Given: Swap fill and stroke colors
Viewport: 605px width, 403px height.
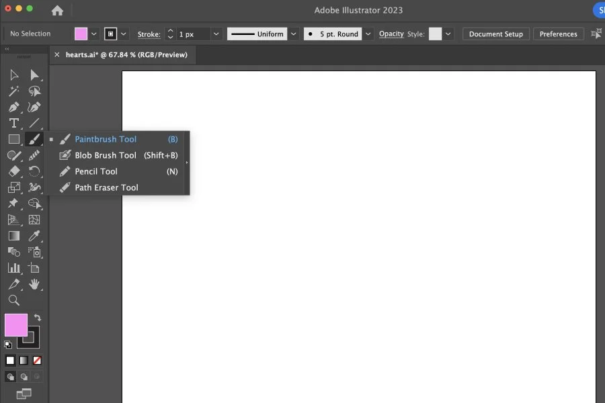Looking at the screenshot, I should [x=38, y=318].
